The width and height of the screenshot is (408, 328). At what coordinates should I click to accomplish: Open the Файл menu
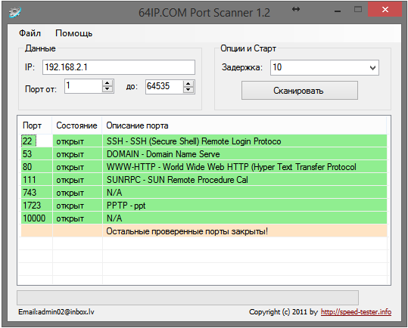point(30,33)
